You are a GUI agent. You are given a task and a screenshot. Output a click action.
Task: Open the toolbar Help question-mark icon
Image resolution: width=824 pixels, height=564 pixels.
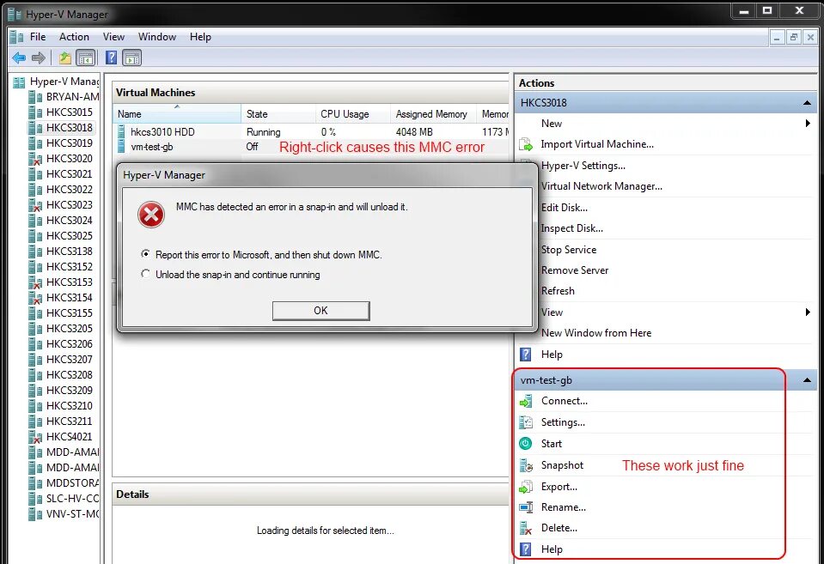(x=111, y=58)
